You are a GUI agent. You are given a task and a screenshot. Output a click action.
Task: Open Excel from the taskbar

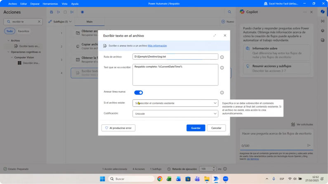click(169, 179)
